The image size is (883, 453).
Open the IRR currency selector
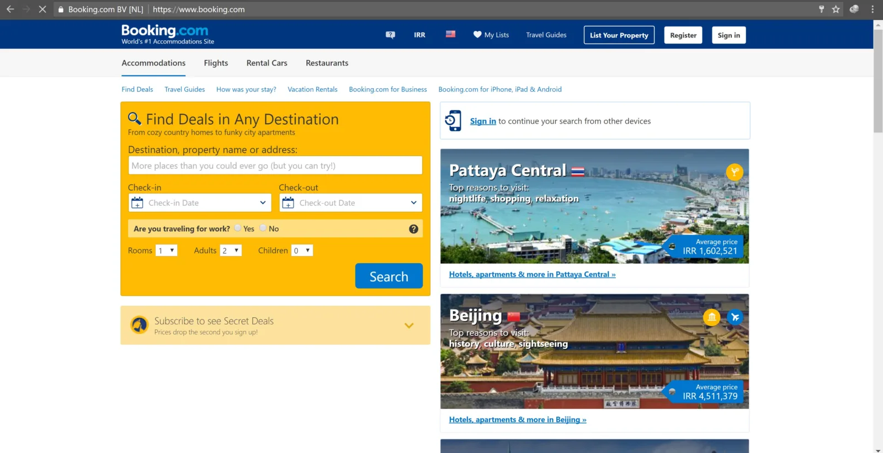pyautogui.click(x=419, y=35)
